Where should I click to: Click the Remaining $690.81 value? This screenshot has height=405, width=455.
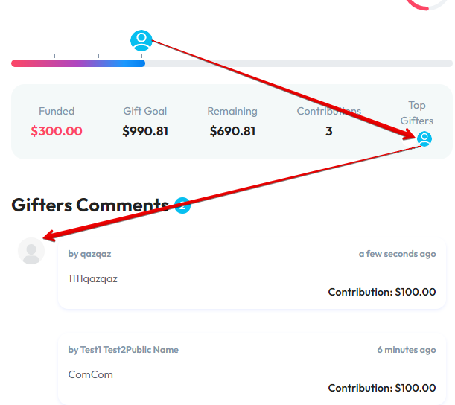[x=232, y=131]
